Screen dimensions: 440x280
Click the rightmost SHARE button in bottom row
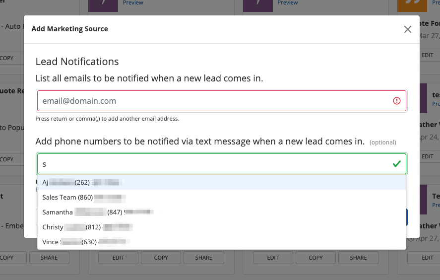point(358,258)
